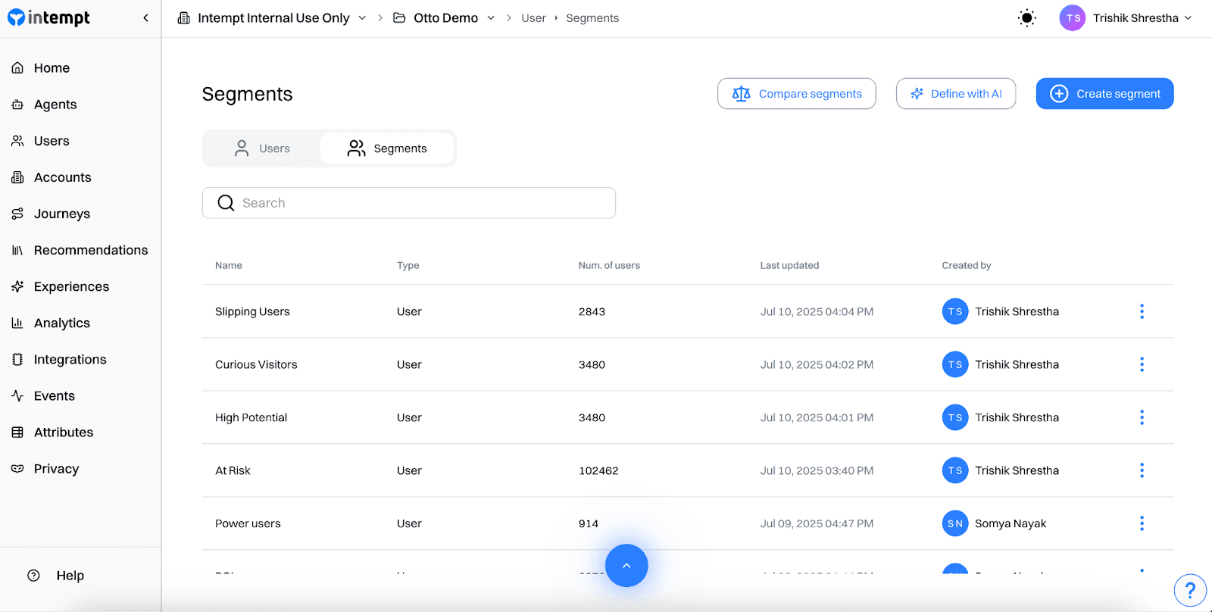Viewport: 1212px width, 612px height.
Task: Click the Intempt logo
Action: pos(48,17)
